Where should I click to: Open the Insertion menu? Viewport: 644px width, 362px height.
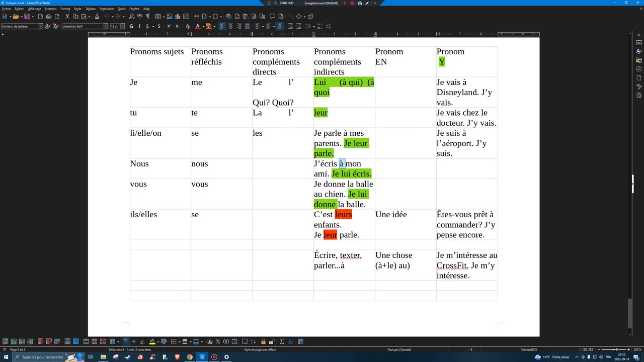click(51, 9)
